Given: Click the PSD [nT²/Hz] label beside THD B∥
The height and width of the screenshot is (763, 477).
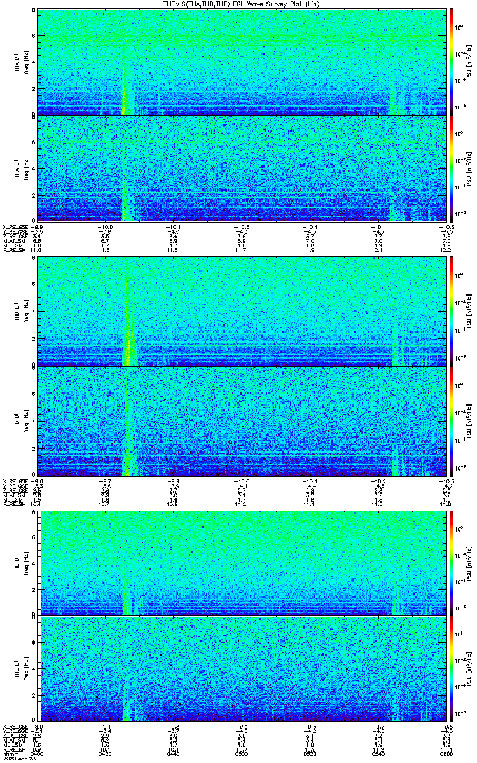Looking at the screenshot, I should point(469,421).
